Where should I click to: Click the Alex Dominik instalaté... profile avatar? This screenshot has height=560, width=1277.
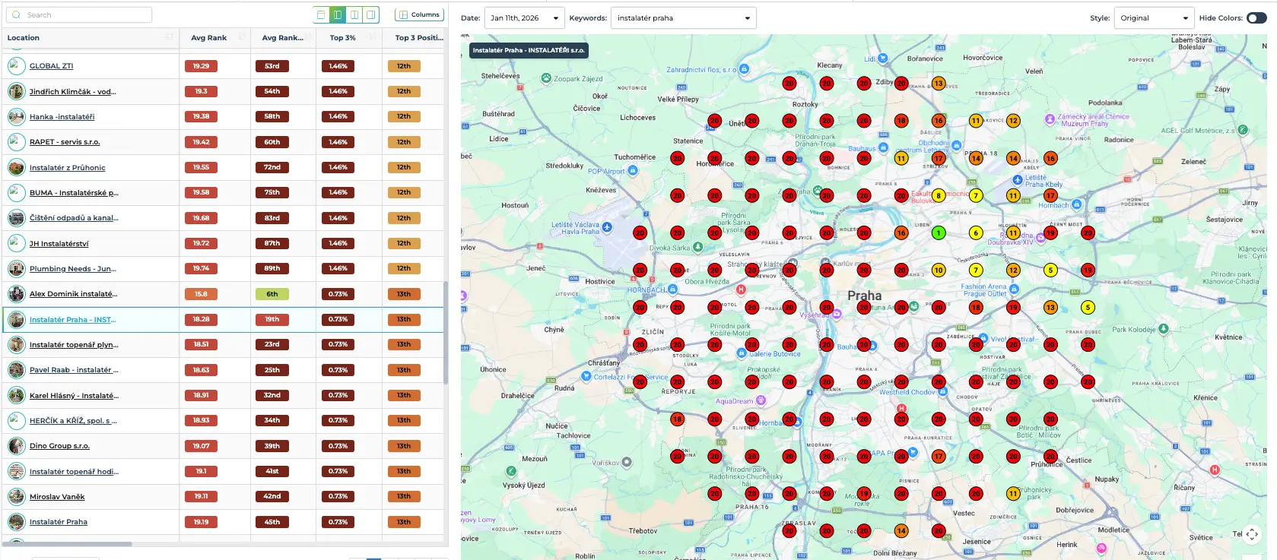point(16,294)
